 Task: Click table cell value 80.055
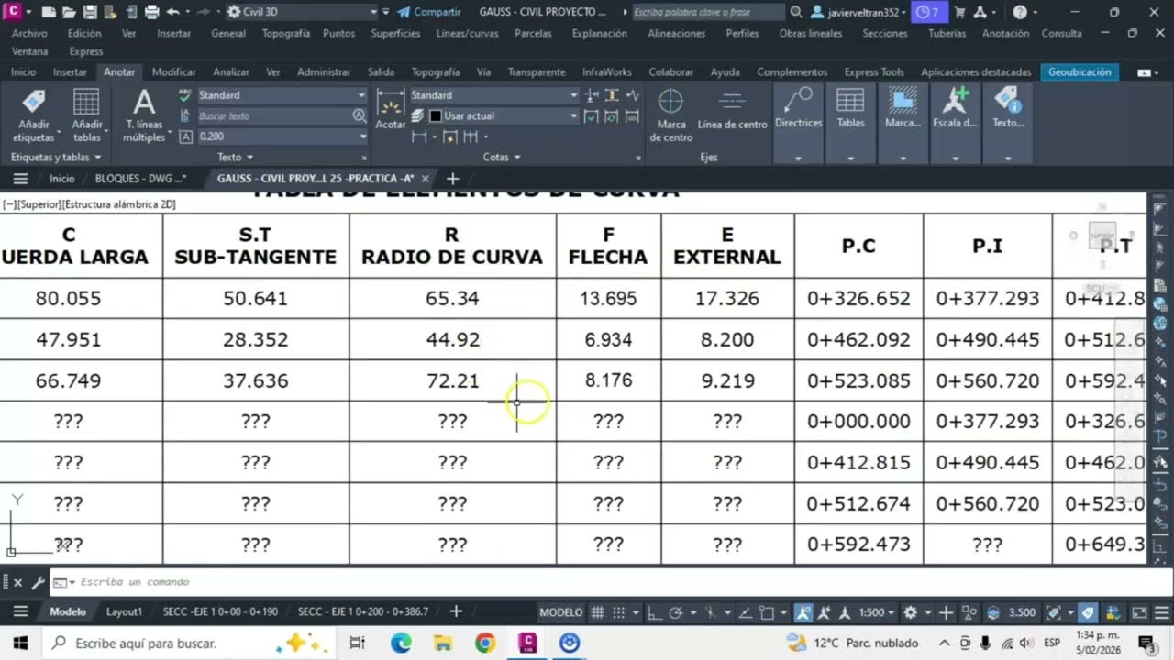pos(68,298)
